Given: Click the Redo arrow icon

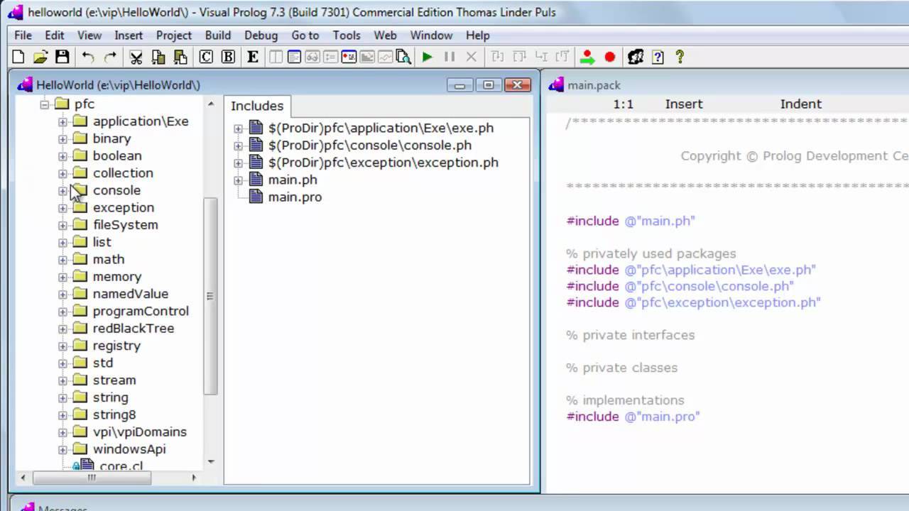Looking at the screenshot, I should click(x=110, y=57).
